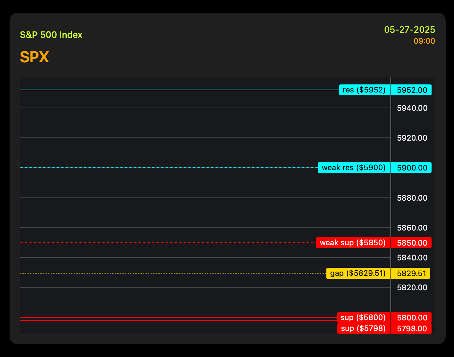454x357 pixels.
Task: Click the date 05-27-2025
Action: pyautogui.click(x=410, y=30)
